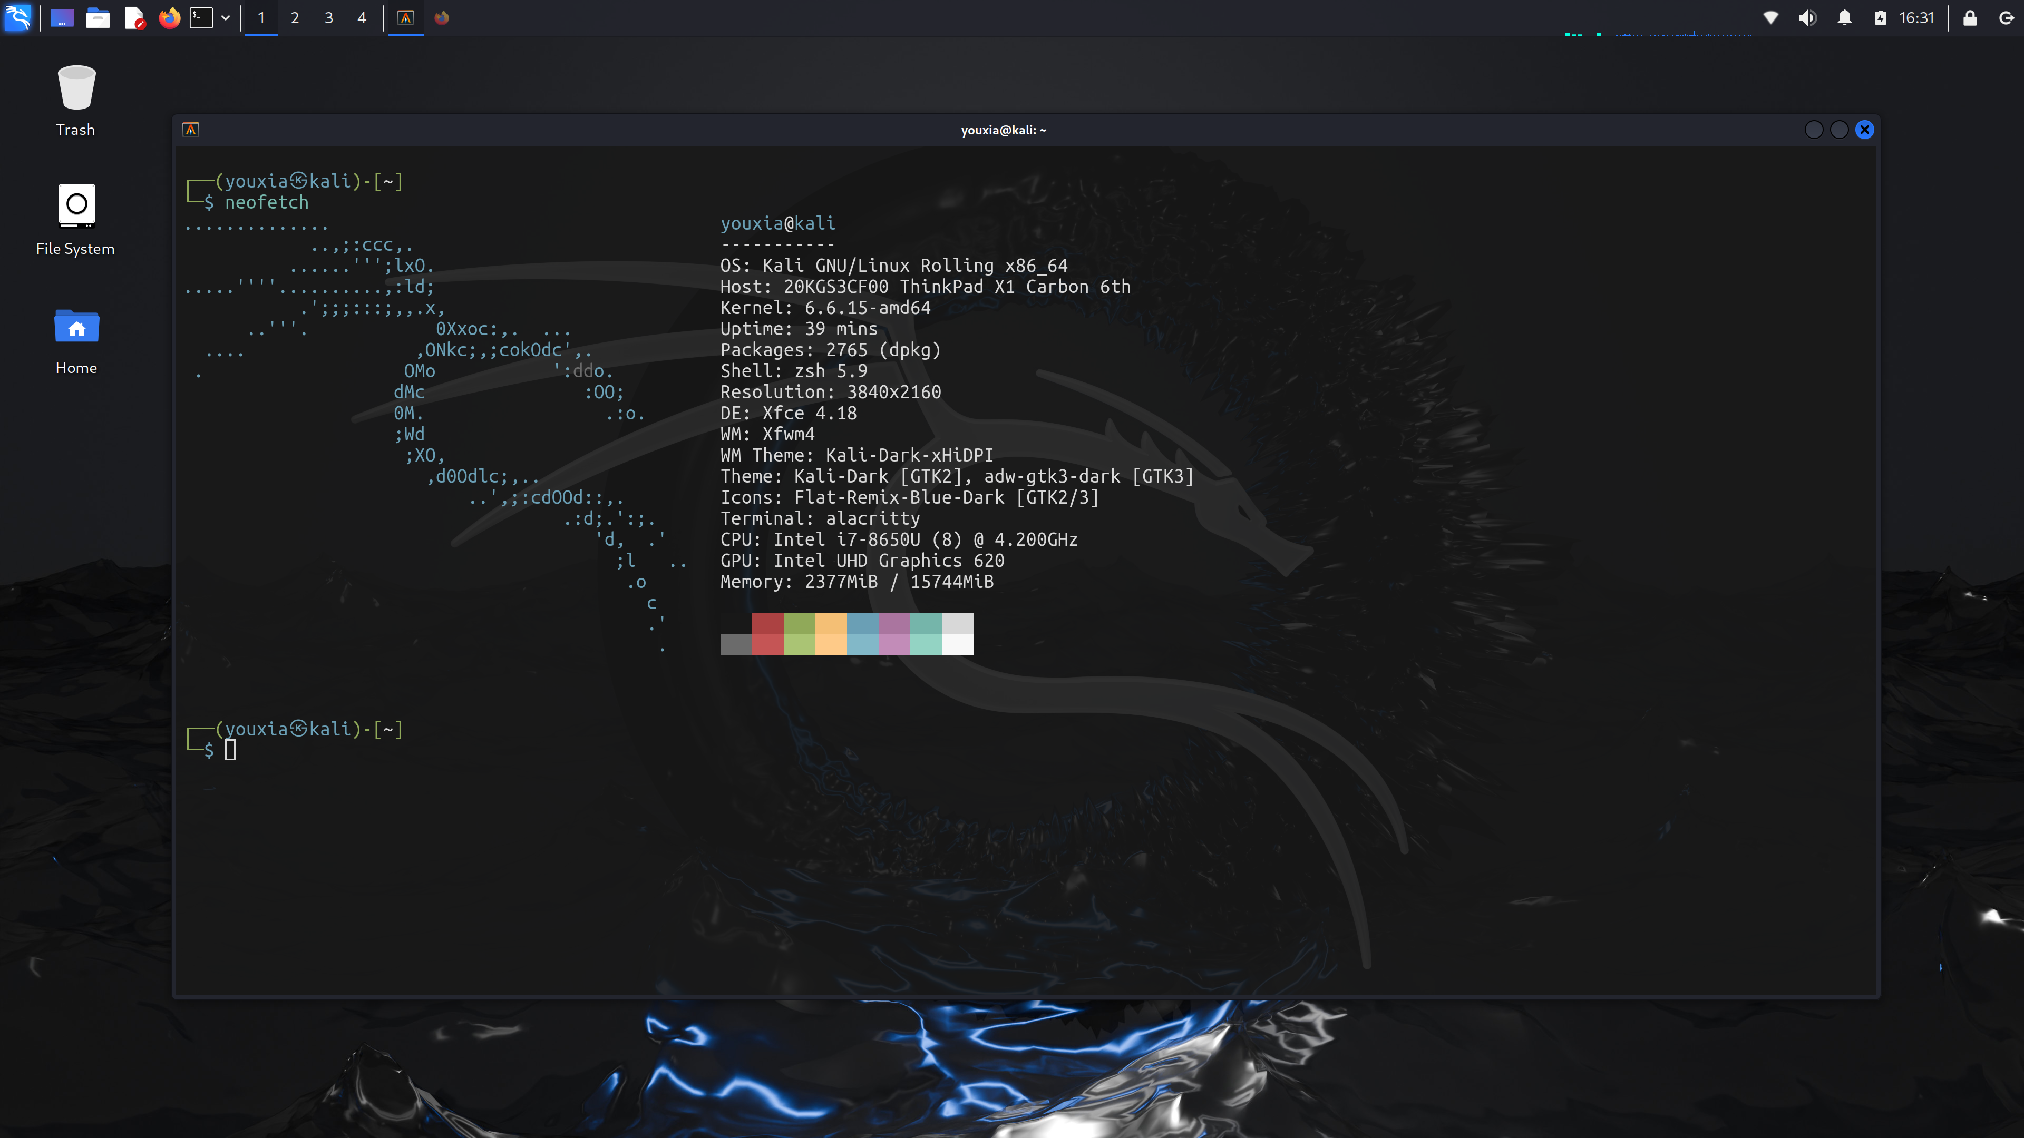Screen dimensions: 2024x1138
Task: Lock the screen with the padlock icon
Action: click(1970, 17)
